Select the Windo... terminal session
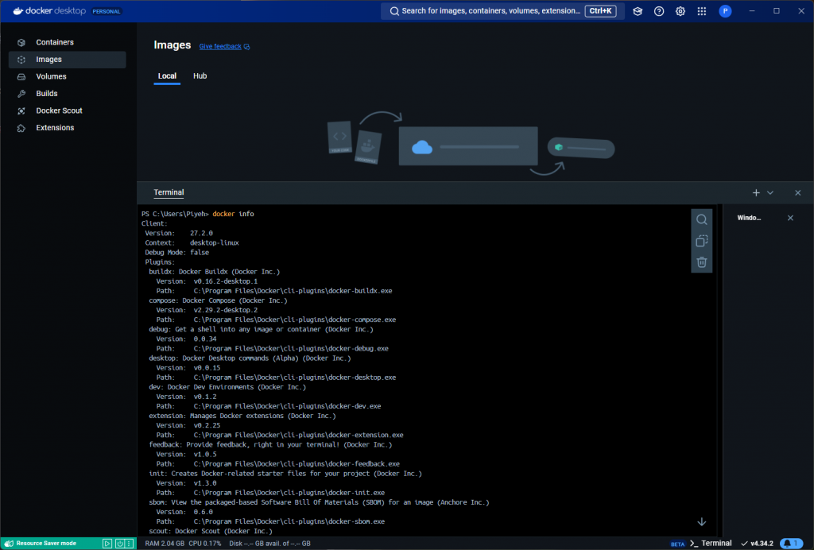 coord(749,218)
